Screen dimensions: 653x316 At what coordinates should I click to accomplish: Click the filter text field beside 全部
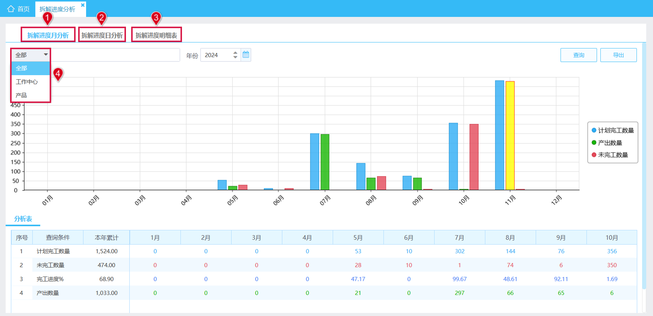(115, 55)
